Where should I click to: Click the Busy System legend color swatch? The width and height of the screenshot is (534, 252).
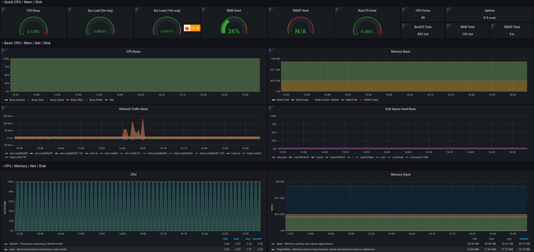(x=6, y=100)
